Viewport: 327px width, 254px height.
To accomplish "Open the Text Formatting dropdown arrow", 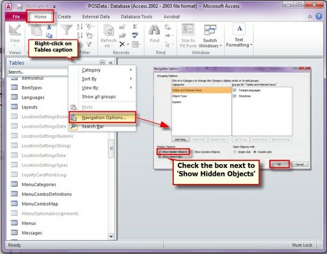I will [251, 45].
